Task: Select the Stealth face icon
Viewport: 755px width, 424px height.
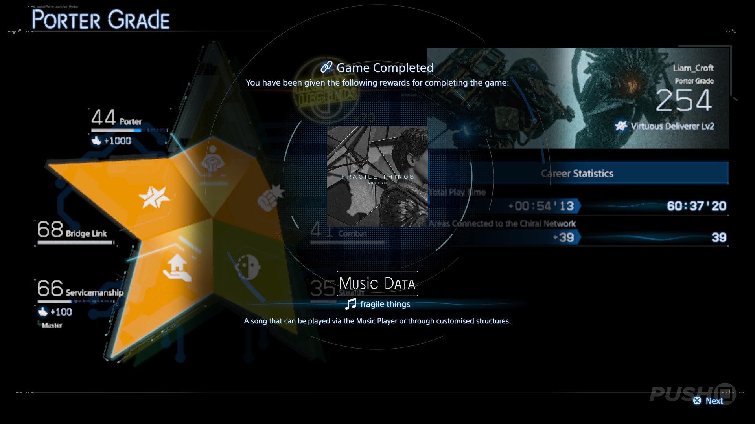Action: 248,267
